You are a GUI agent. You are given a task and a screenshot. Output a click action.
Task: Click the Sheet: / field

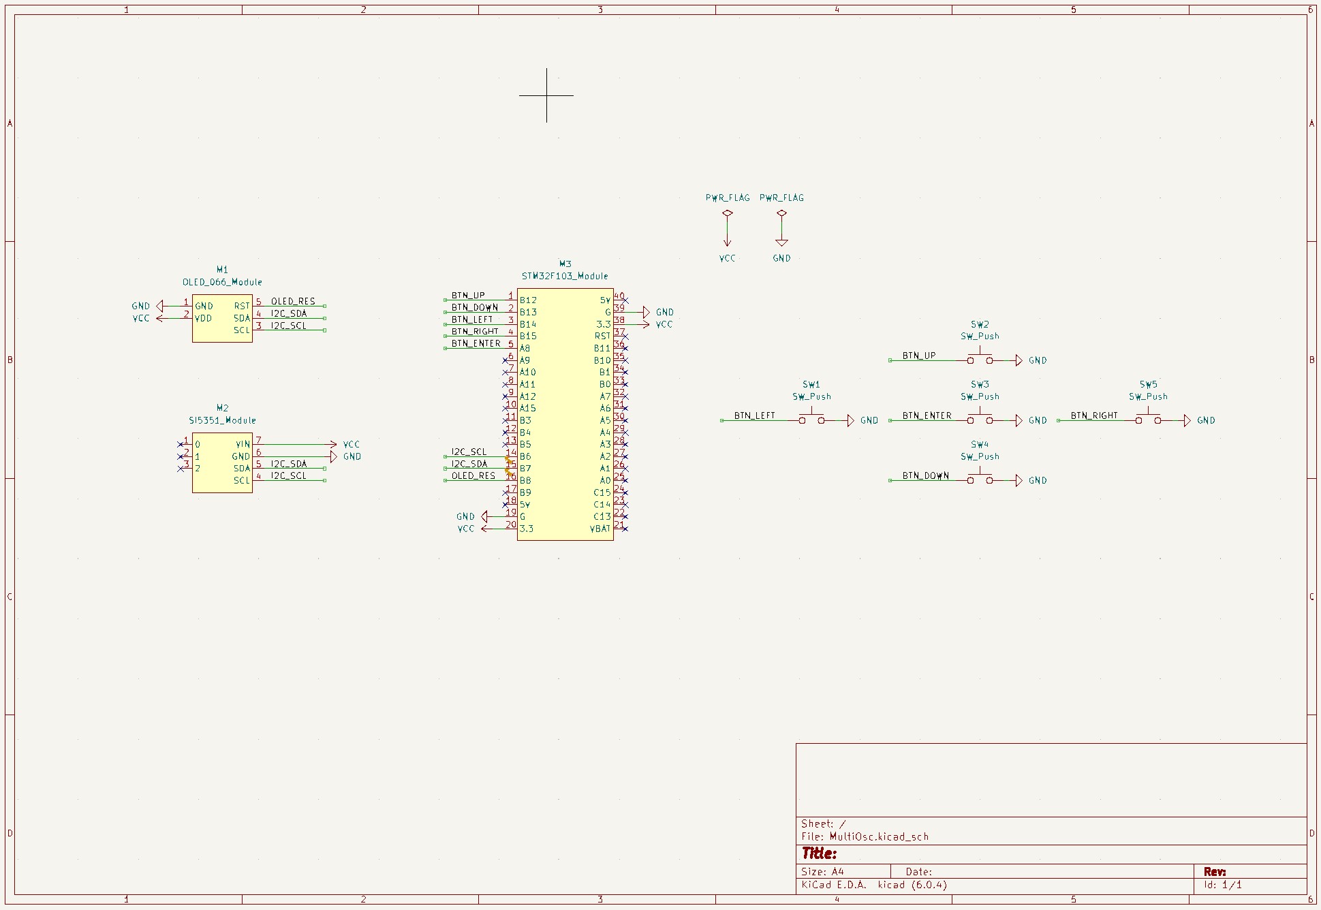[x=824, y=823]
